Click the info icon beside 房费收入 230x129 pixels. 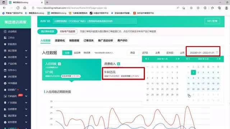[x=119, y=64]
